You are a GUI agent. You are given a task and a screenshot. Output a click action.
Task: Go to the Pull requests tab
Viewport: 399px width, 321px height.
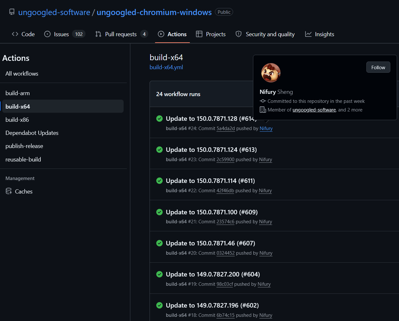tap(121, 34)
